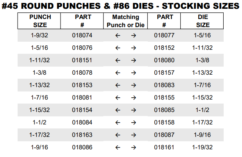Click the left arrow in the 1-9/32 punch row
Screen dimensions: 242x157
click(x=118, y=35)
